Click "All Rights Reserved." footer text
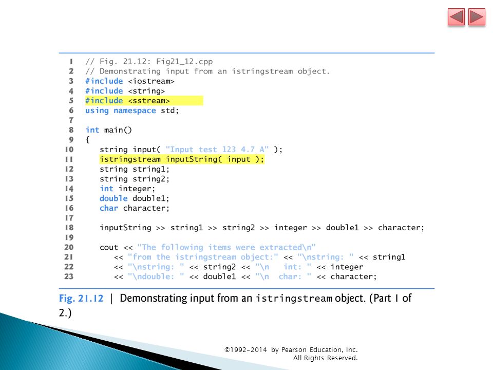 pos(326,358)
